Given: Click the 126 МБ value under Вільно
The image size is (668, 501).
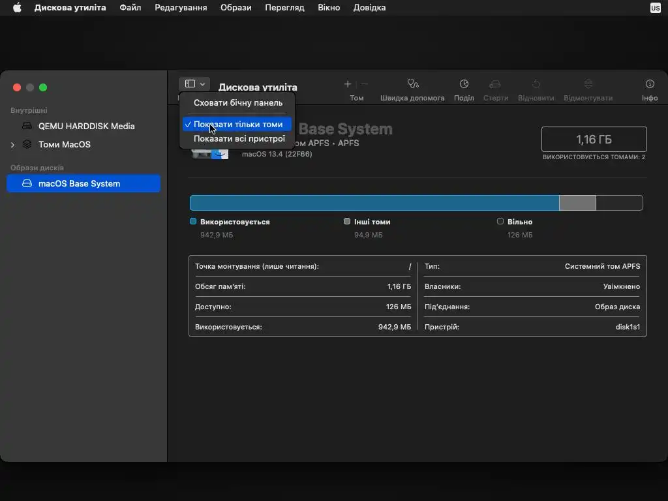Looking at the screenshot, I should tap(520, 235).
